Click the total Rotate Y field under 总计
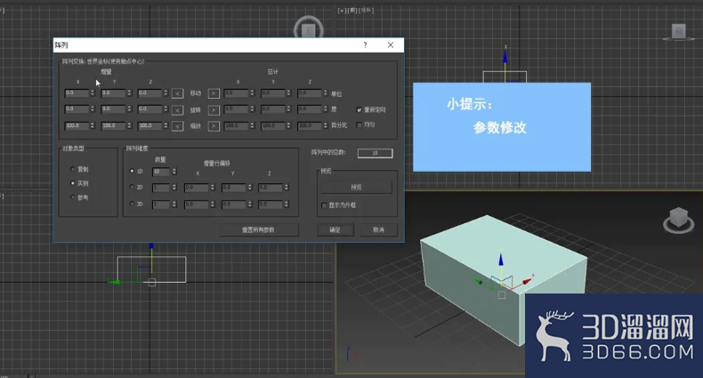 coord(273,109)
